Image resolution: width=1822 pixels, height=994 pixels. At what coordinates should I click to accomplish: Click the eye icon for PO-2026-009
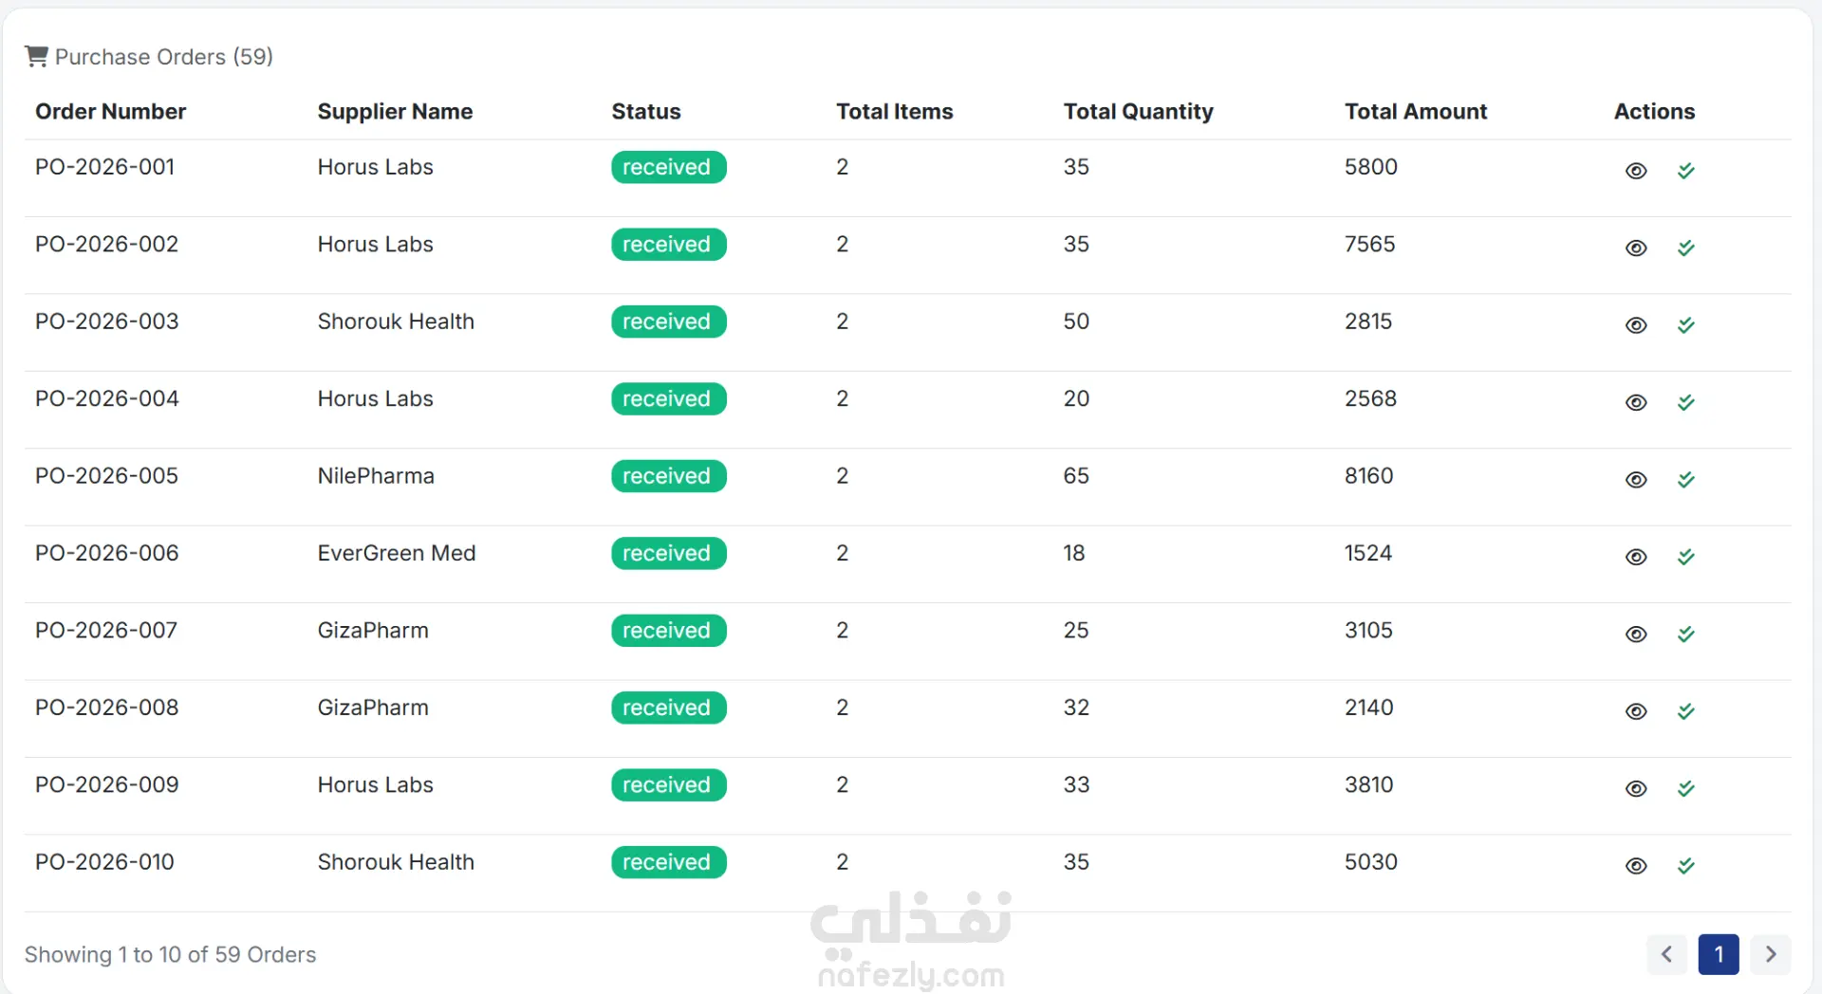pos(1636,789)
